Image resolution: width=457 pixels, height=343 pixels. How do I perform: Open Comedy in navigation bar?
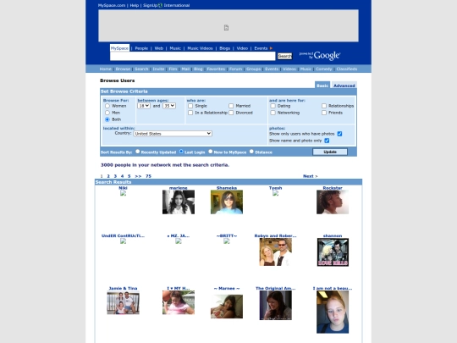point(323,69)
